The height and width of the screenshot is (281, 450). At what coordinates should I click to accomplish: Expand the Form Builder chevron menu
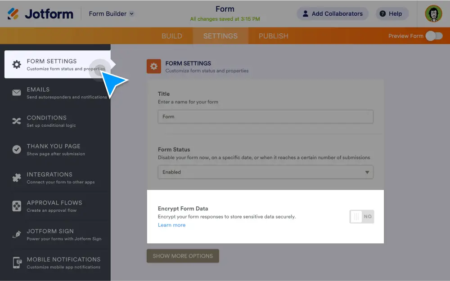pos(131,13)
